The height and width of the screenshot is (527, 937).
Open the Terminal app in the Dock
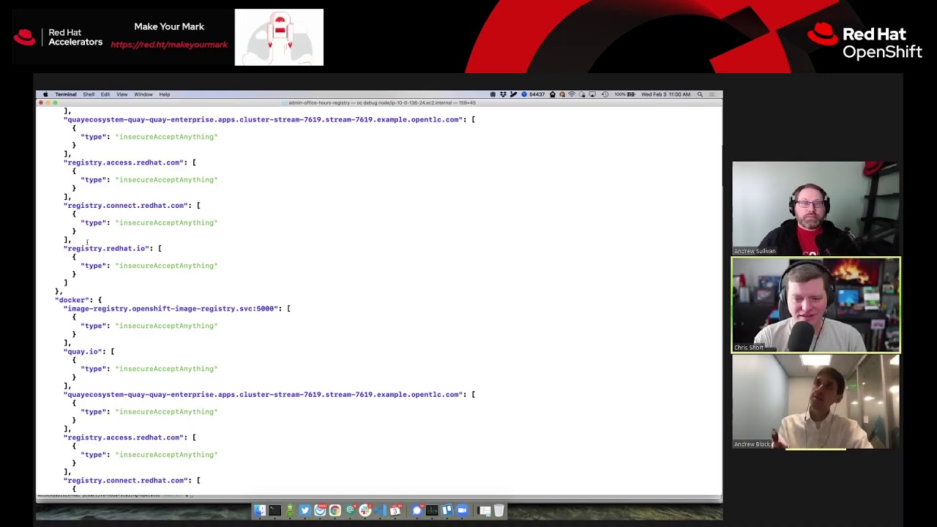(275, 510)
